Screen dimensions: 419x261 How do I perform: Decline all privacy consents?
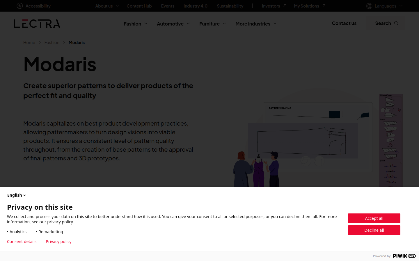[x=374, y=230]
